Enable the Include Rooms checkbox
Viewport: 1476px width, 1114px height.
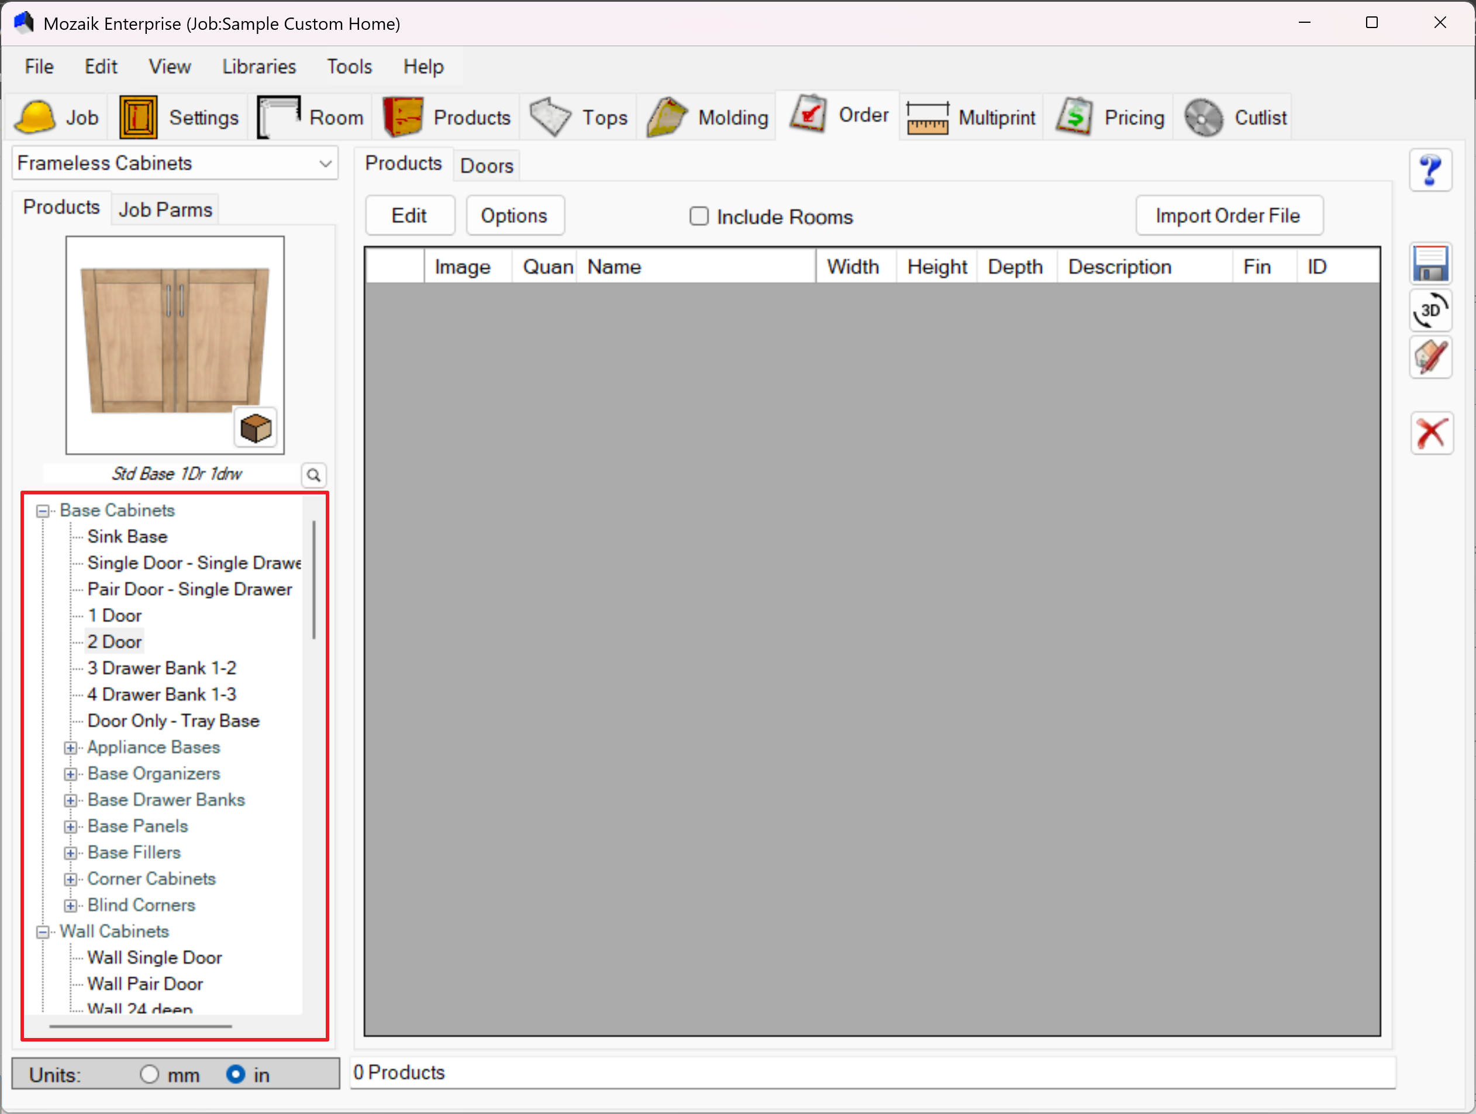point(699,216)
